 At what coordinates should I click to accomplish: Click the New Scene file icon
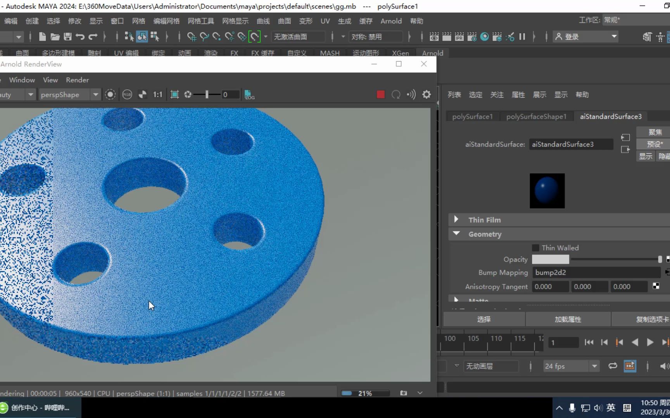42,37
